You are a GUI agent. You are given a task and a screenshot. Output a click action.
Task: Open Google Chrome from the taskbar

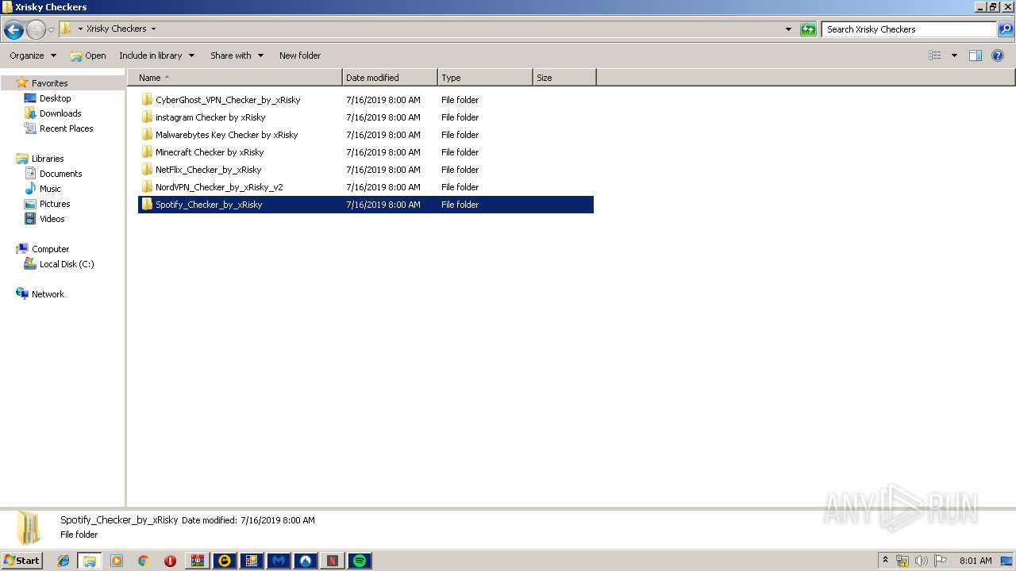[x=144, y=561]
